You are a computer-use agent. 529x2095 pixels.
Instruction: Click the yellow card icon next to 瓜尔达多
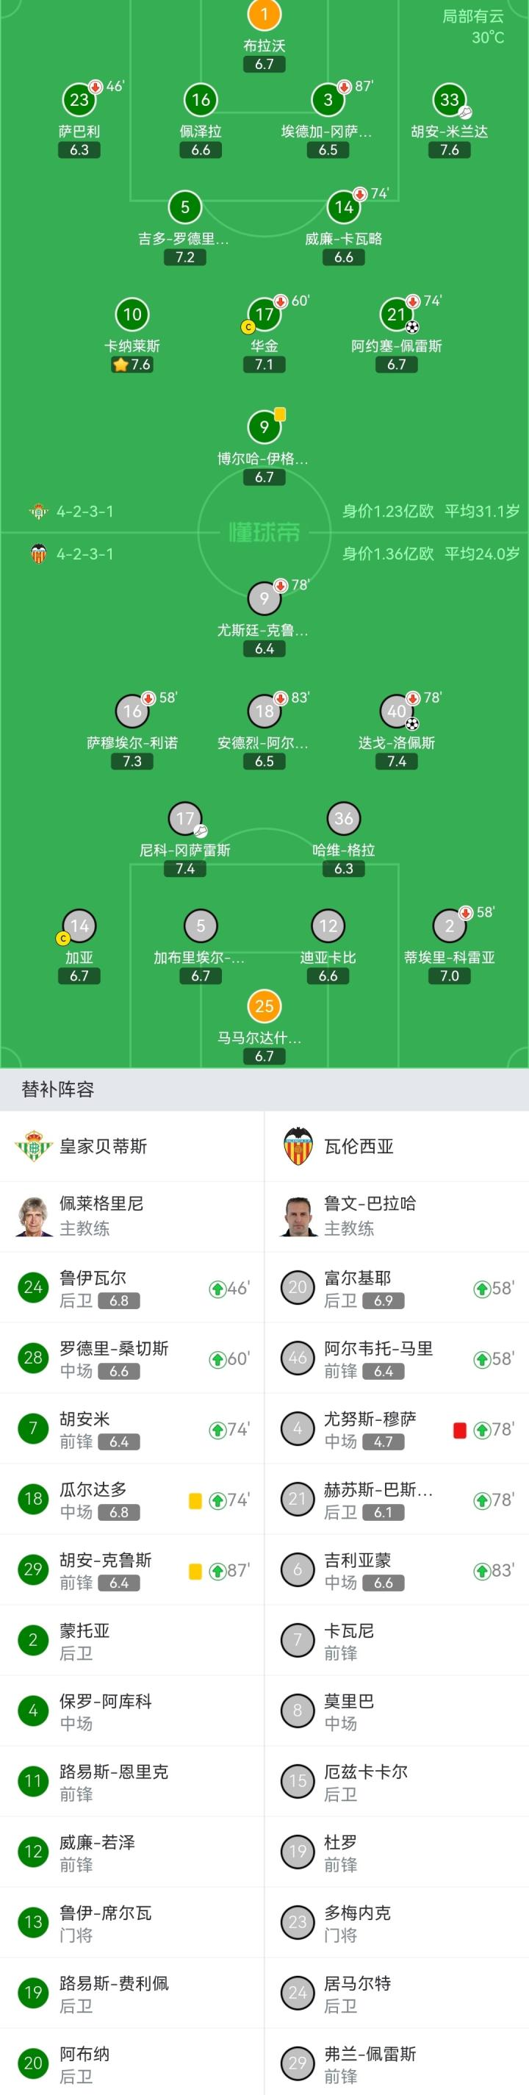[195, 1500]
